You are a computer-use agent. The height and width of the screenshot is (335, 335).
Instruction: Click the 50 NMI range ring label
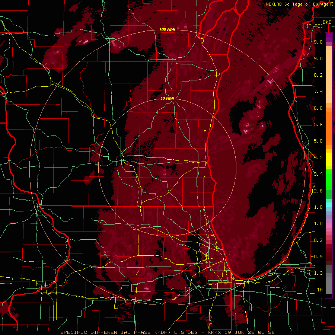[x=167, y=98]
